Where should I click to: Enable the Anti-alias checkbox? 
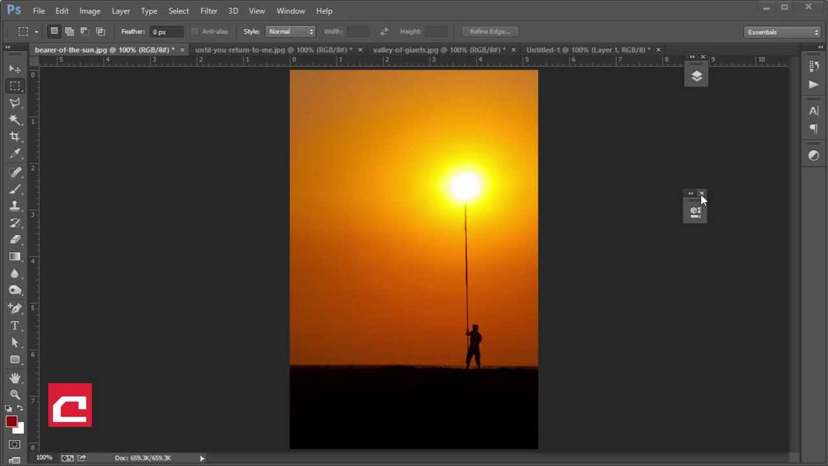tap(195, 32)
